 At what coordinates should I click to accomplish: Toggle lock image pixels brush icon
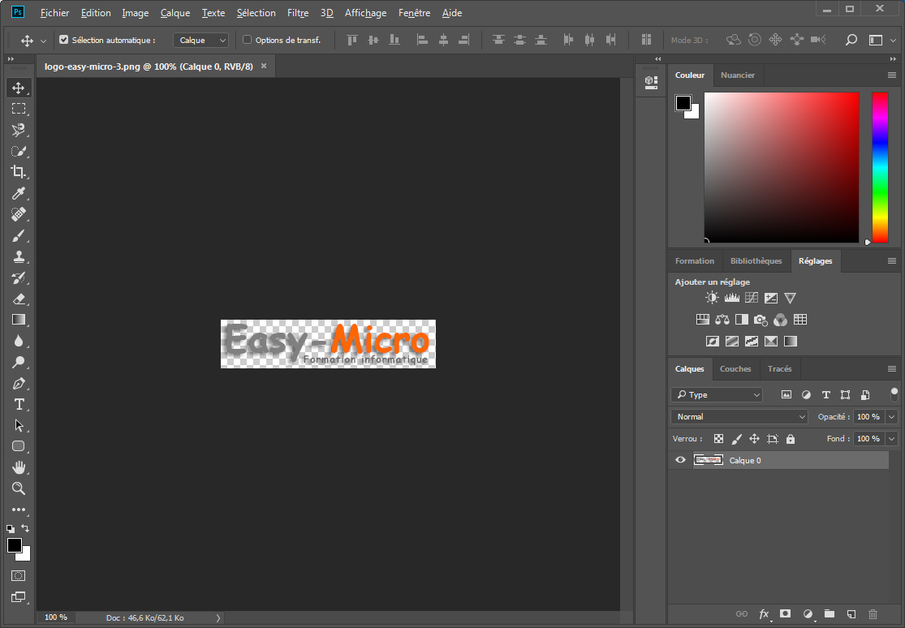click(x=736, y=439)
